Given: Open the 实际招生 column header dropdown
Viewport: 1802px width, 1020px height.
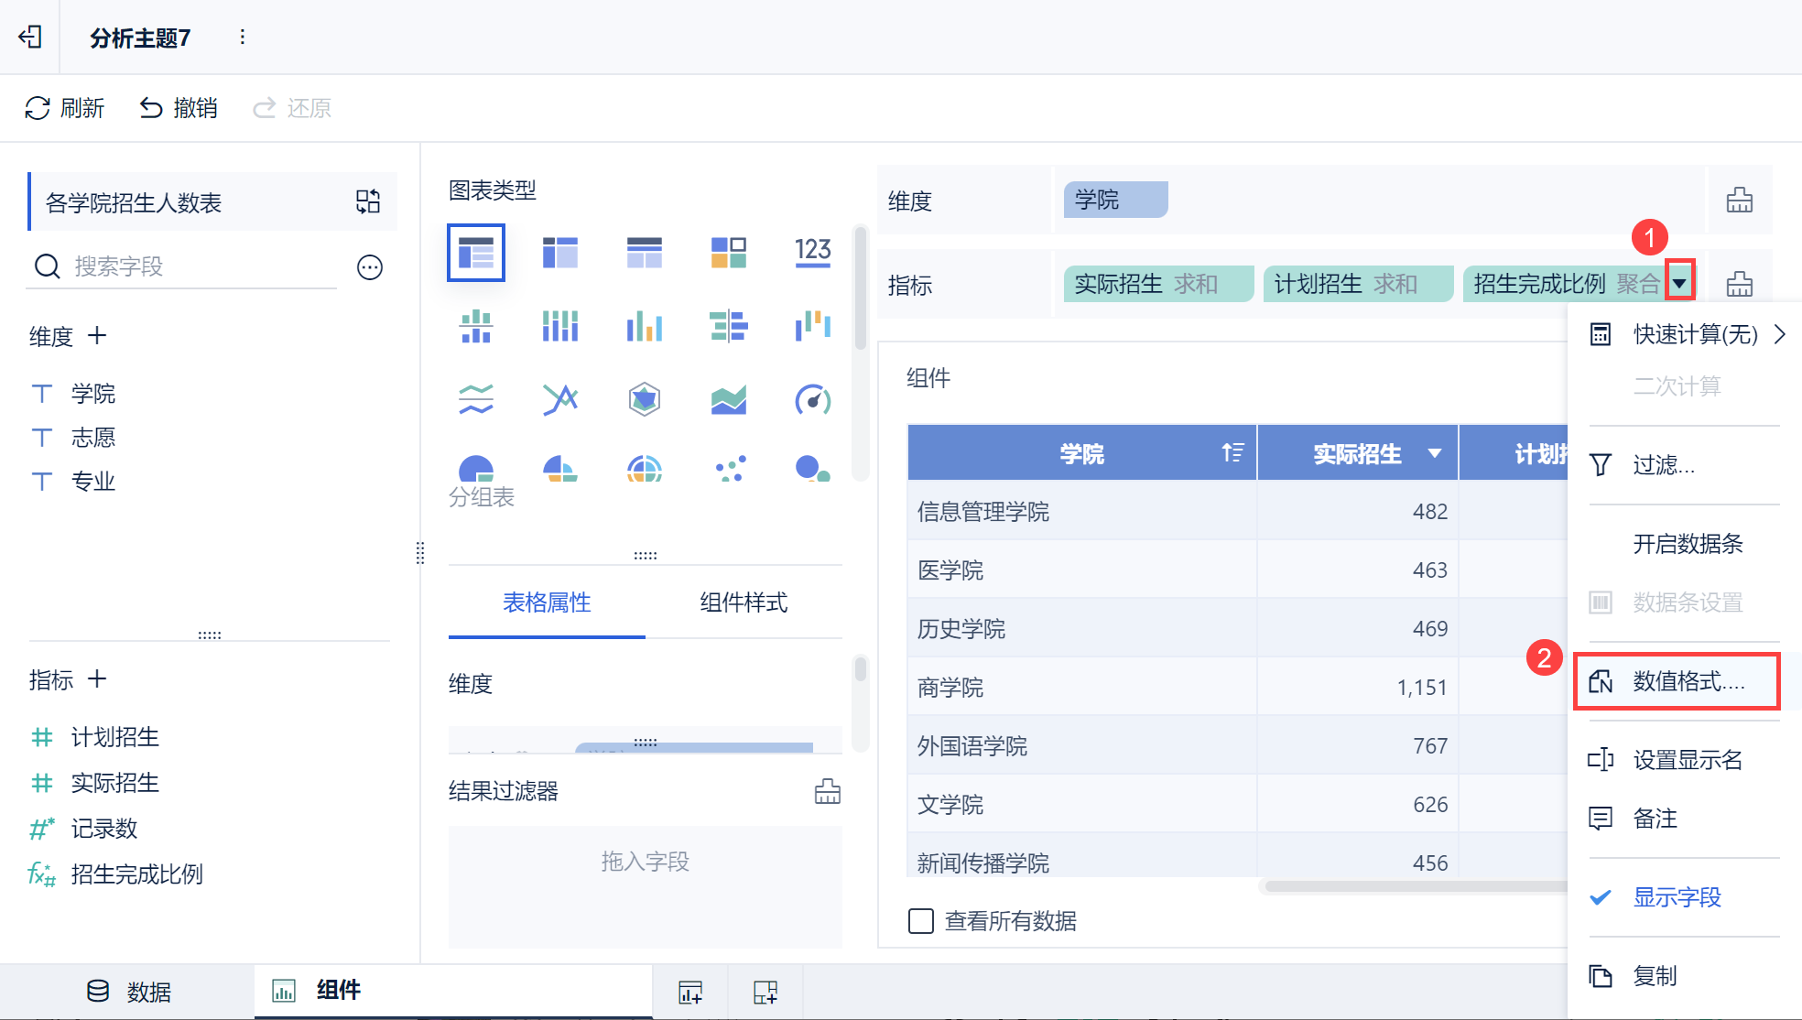Looking at the screenshot, I should pos(1435,453).
